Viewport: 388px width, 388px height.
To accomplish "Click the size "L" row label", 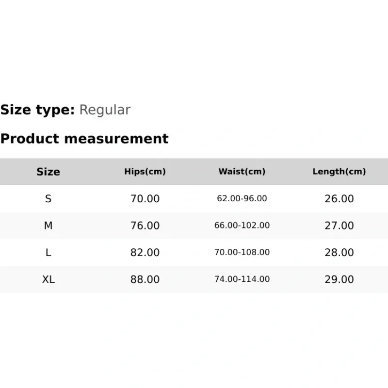I will [x=48, y=253].
